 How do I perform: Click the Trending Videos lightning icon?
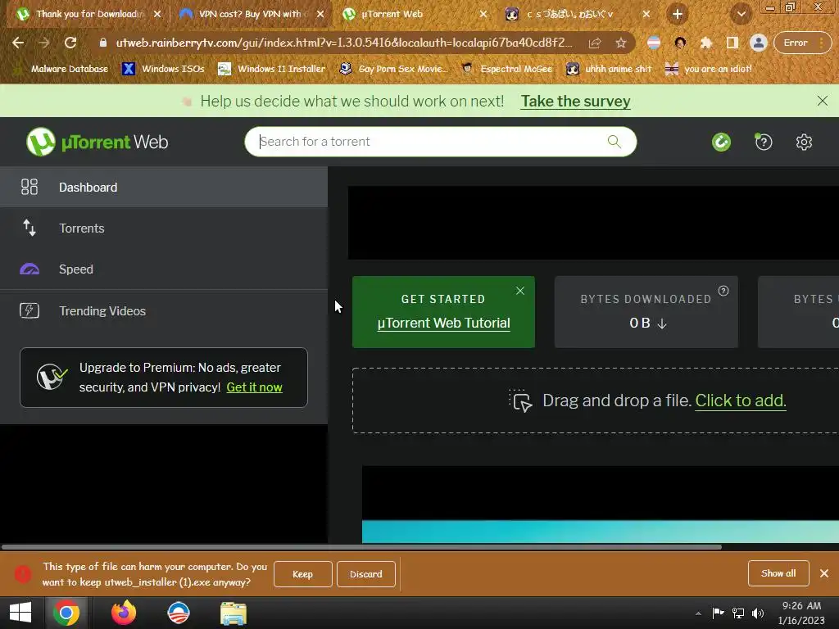29,310
